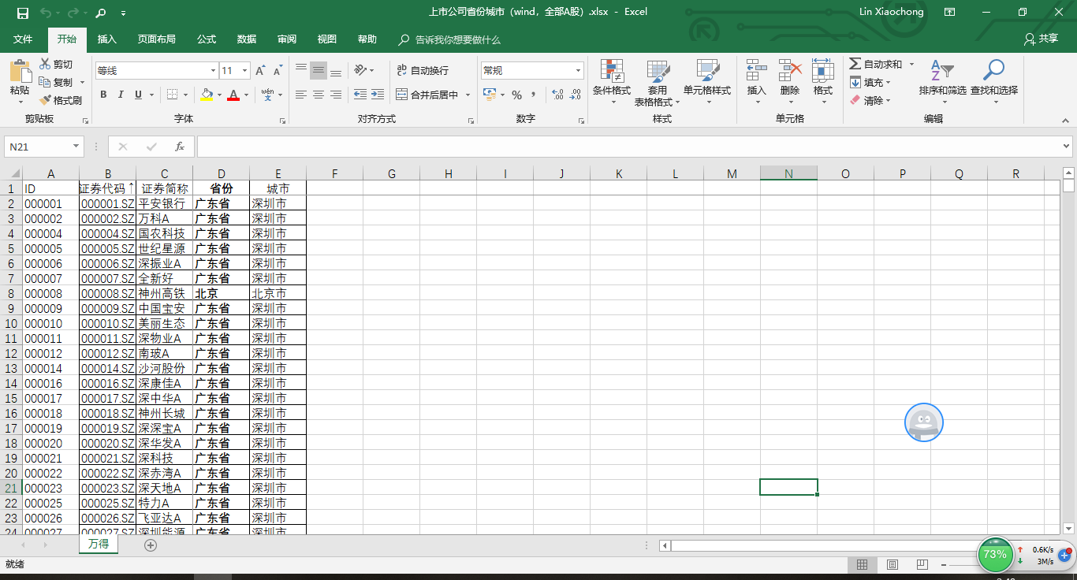Viewport: 1077px width, 580px height.
Task: Click the fx insert function button
Action: tap(180, 147)
